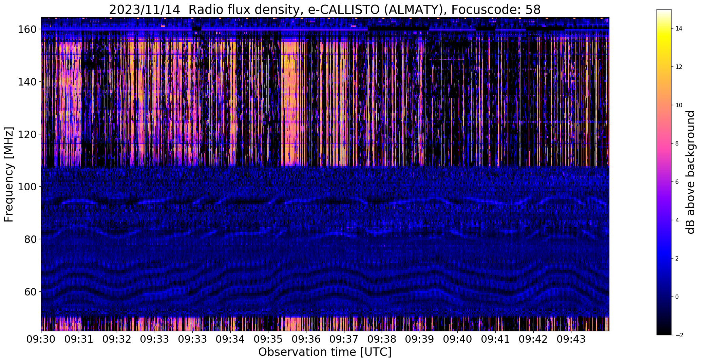Click the y-axis tick label 160
The height and width of the screenshot is (362, 701).
[x=28, y=30]
